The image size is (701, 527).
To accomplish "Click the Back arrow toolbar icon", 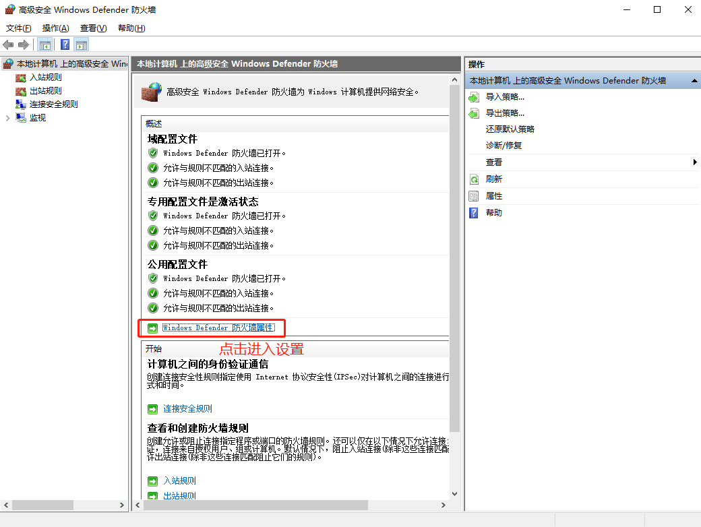I will click(8, 44).
